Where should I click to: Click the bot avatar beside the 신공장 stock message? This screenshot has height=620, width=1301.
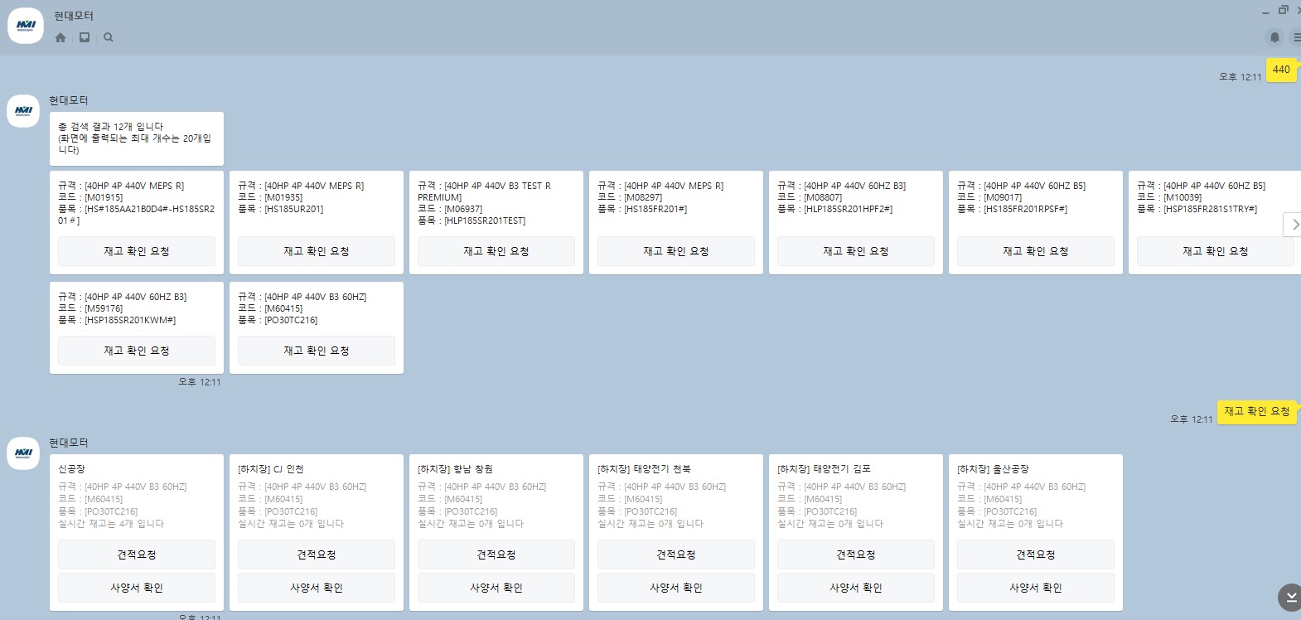click(23, 453)
